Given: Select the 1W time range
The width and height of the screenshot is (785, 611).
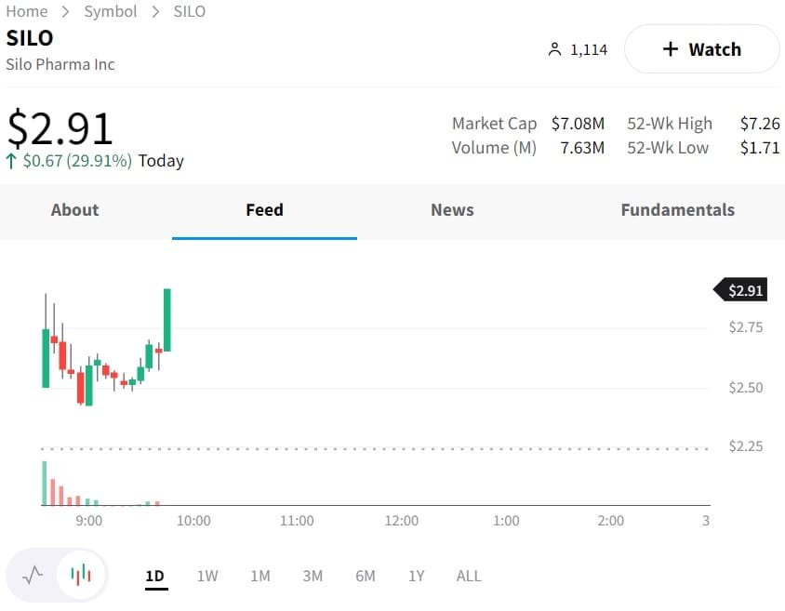Looking at the screenshot, I should (x=207, y=577).
